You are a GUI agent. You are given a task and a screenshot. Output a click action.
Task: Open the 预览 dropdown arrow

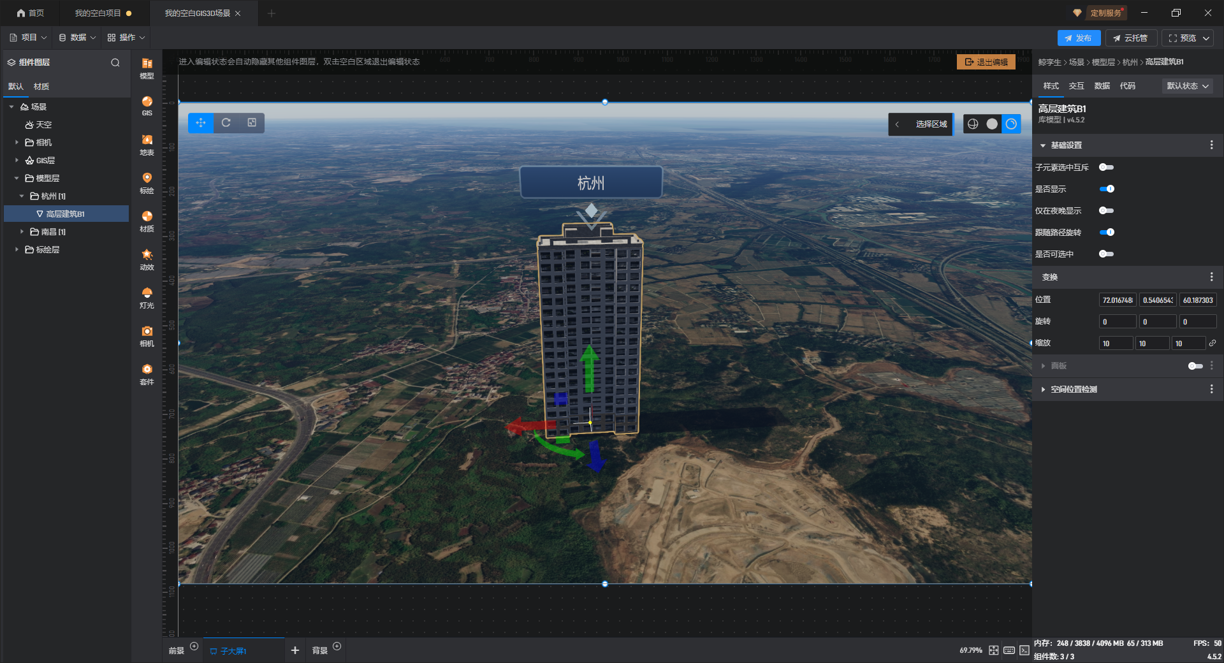tap(1206, 38)
